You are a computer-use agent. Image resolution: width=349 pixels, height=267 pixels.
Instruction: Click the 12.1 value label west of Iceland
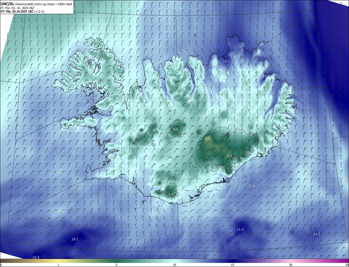point(40,138)
